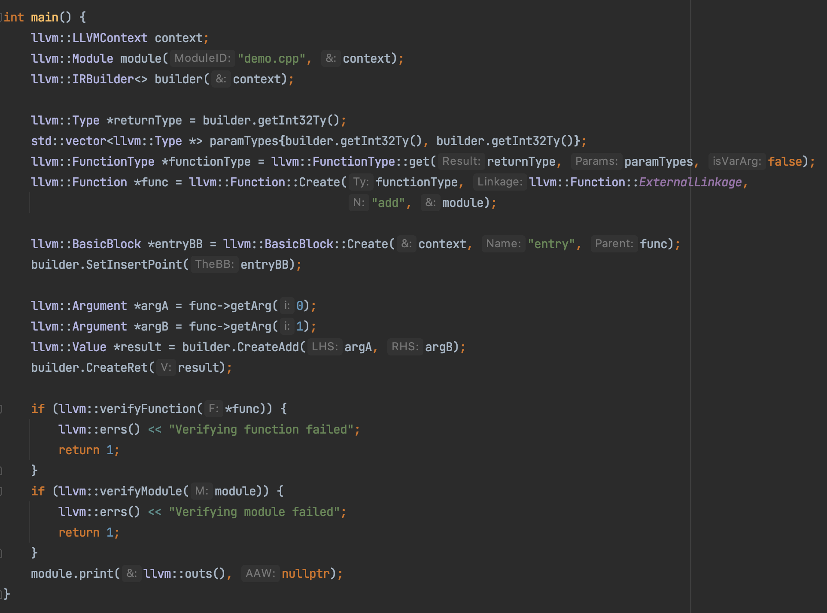Click module.print method call
The image size is (827, 613).
coord(72,574)
